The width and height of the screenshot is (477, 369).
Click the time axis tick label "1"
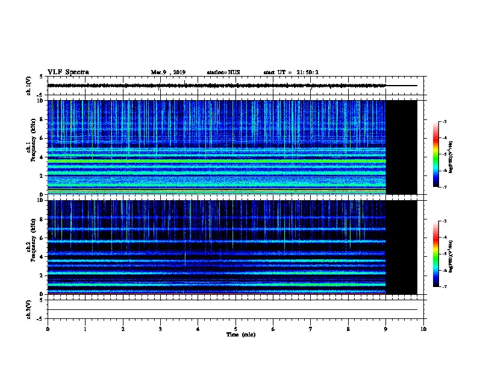tap(85, 329)
